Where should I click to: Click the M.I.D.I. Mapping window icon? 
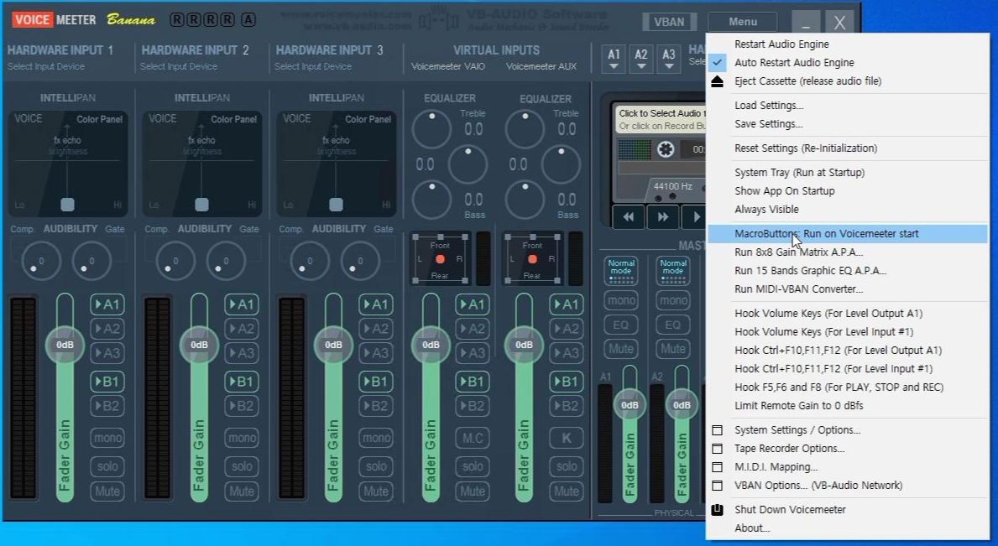[718, 467]
